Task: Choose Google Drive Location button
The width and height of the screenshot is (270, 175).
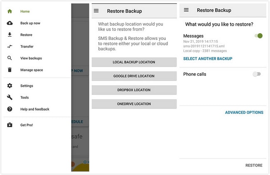Action: point(134,76)
